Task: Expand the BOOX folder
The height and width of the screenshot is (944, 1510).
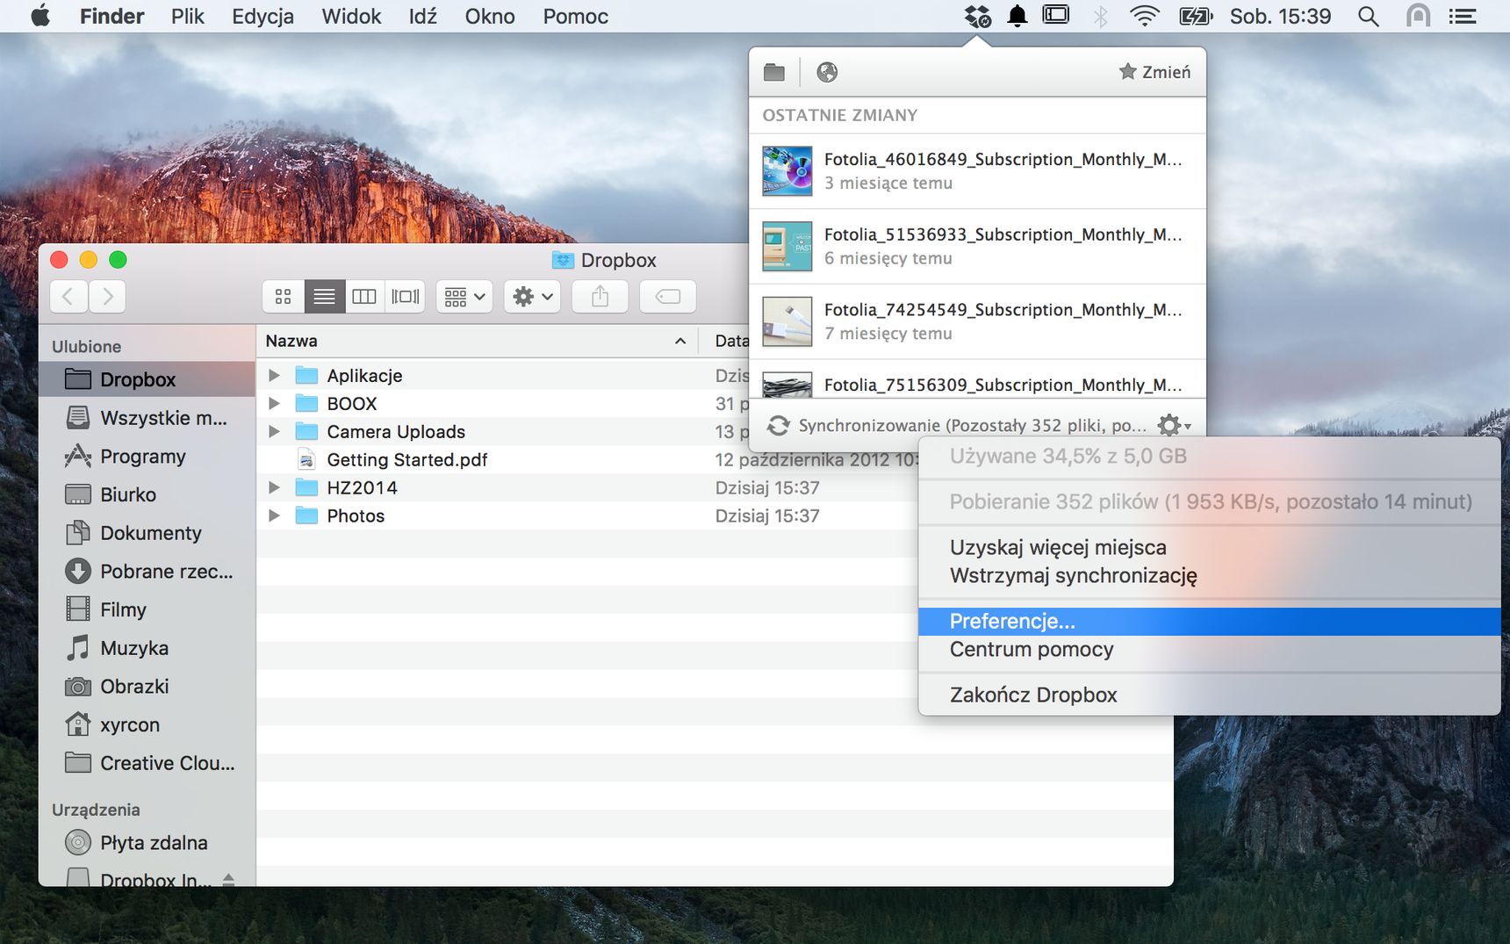Action: coord(274,404)
